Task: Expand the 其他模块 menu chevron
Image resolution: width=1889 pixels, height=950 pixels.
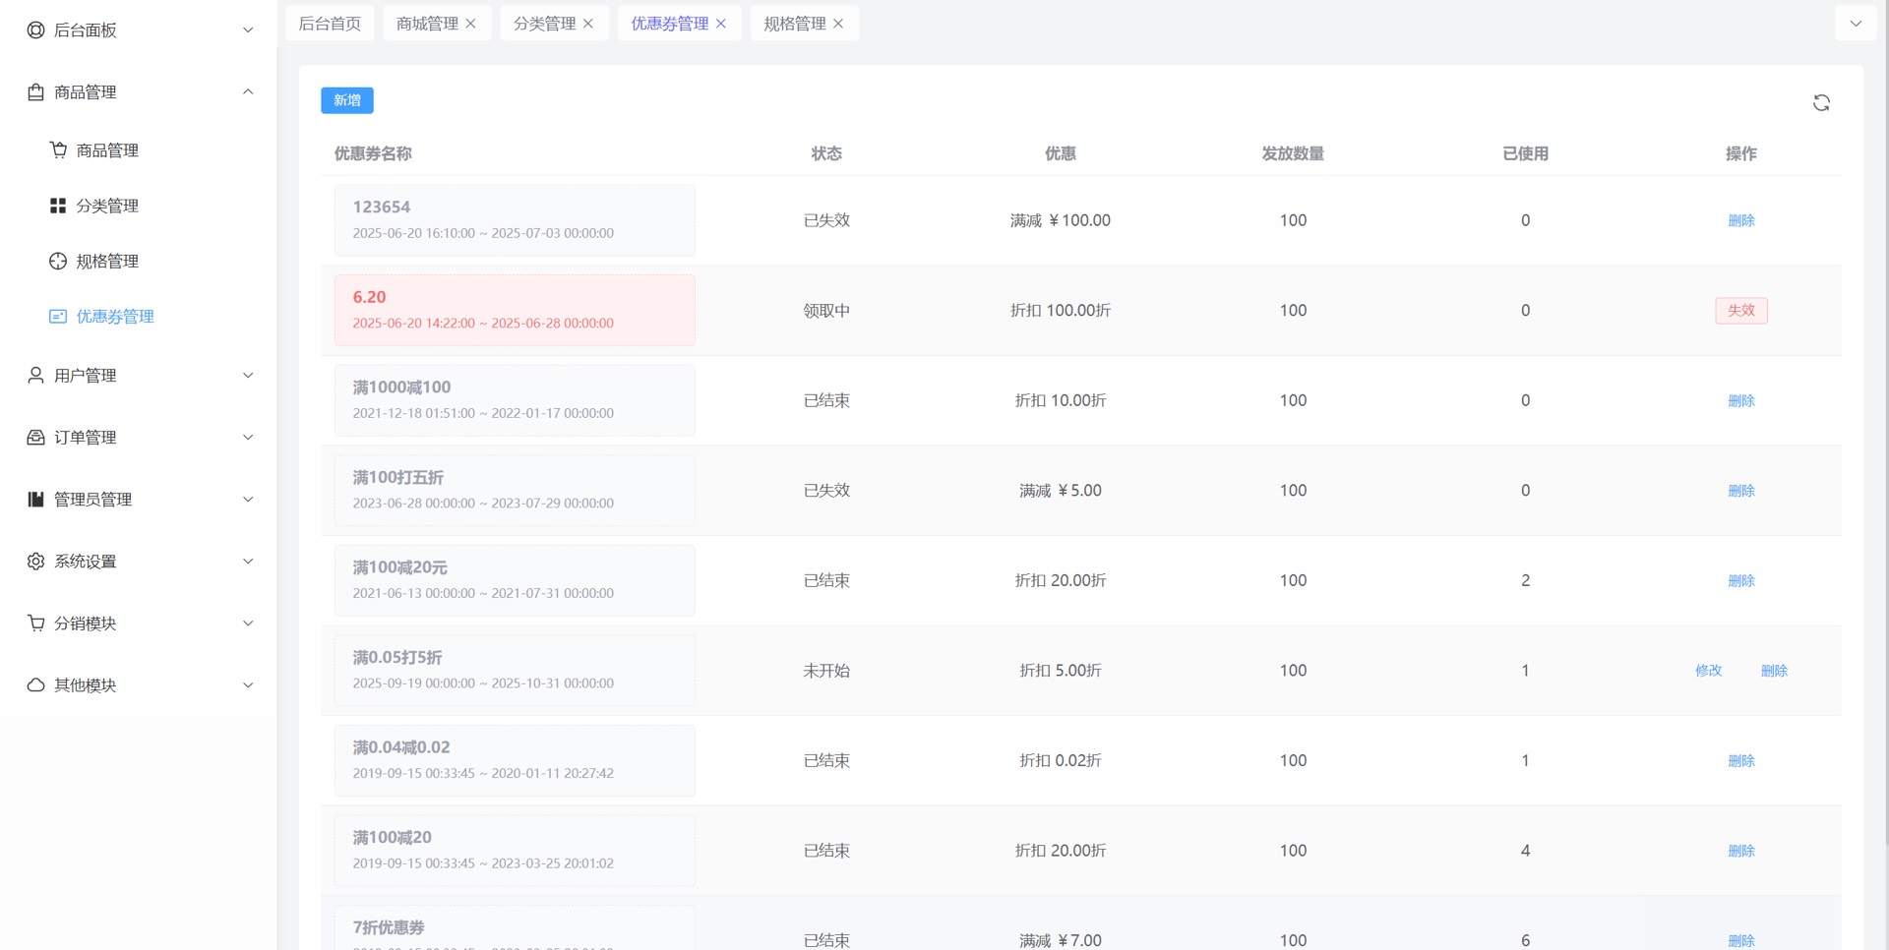Action: [x=248, y=685]
